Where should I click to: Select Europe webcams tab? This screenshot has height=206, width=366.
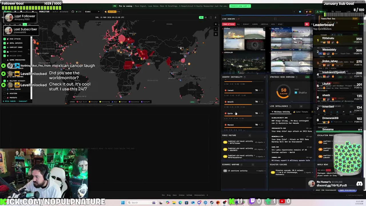[x=255, y=24]
